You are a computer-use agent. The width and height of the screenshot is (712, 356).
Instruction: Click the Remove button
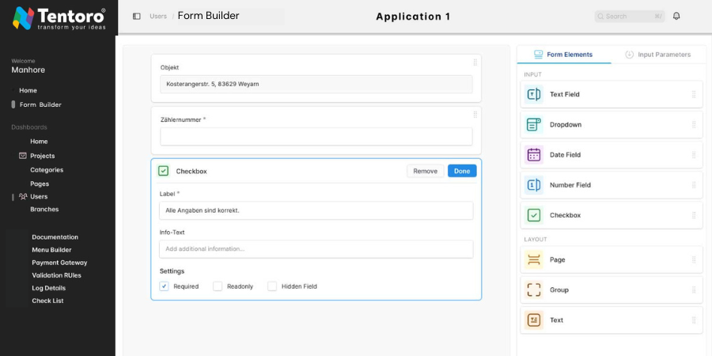click(426, 171)
